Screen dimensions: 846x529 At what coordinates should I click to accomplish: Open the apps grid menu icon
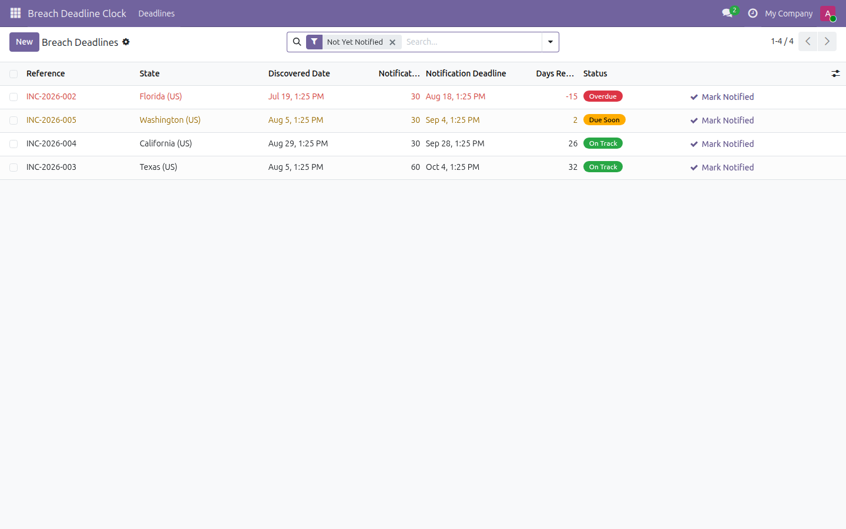point(15,13)
